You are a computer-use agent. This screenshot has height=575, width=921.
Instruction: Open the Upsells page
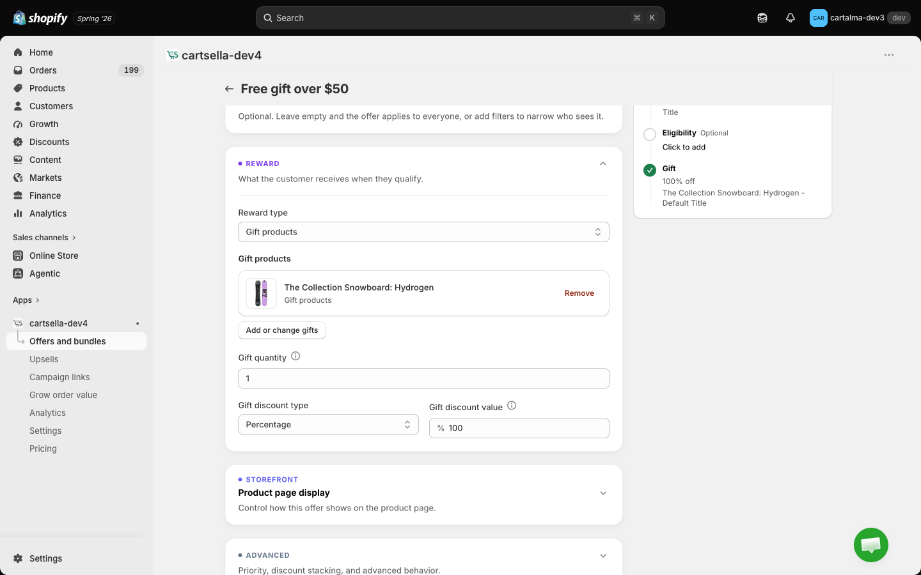pyautogui.click(x=43, y=359)
